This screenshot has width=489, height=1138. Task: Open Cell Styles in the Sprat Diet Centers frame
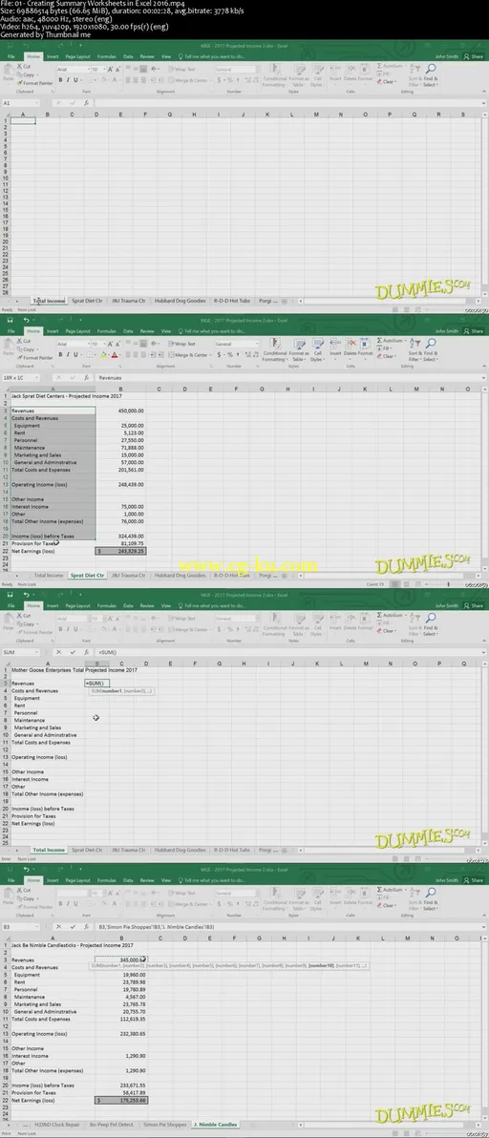point(316,348)
